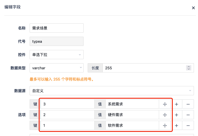The height and width of the screenshot is (136, 198).
Task: Click the 名称 field containing 需求场景
Action: click(x=57, y=28)
